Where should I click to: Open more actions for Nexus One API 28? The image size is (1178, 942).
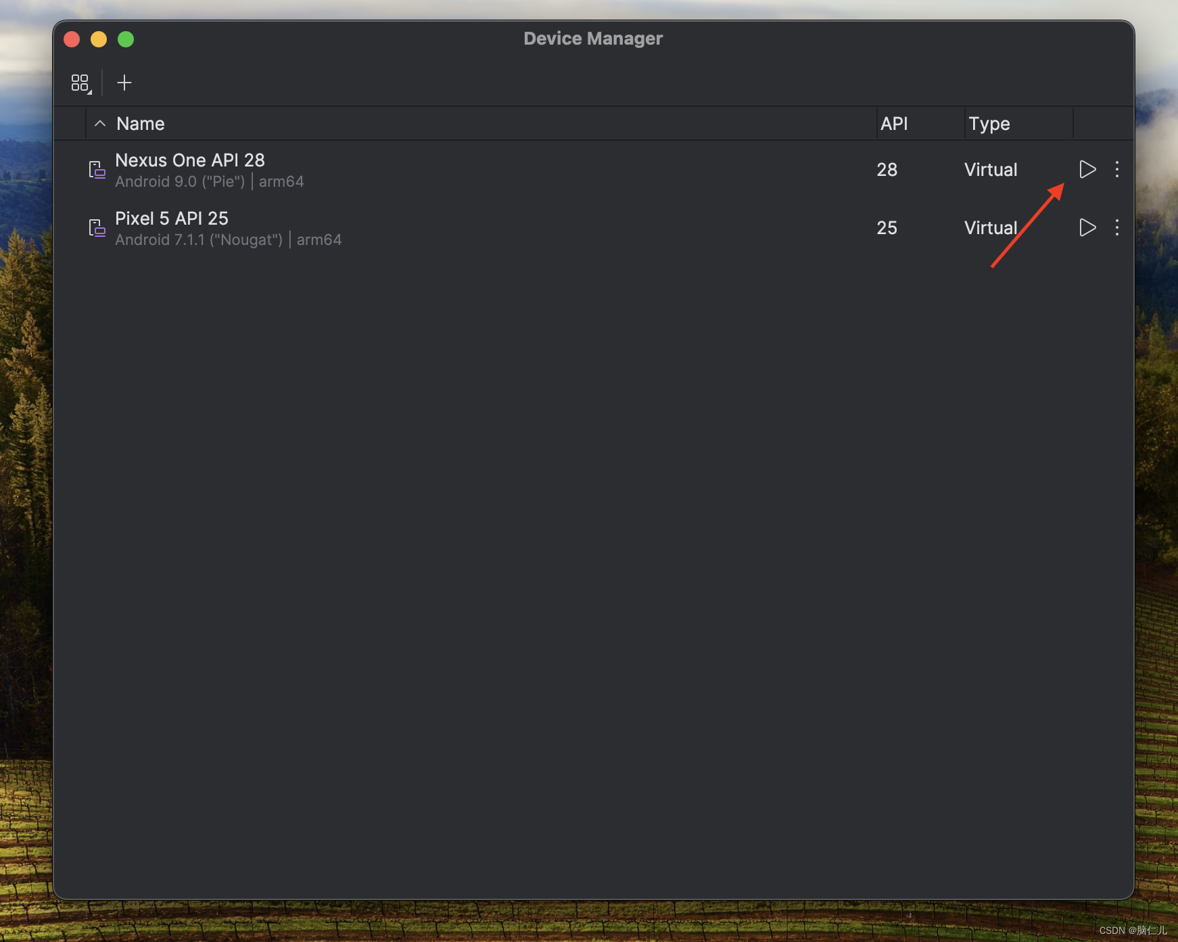coord(1117,169)
